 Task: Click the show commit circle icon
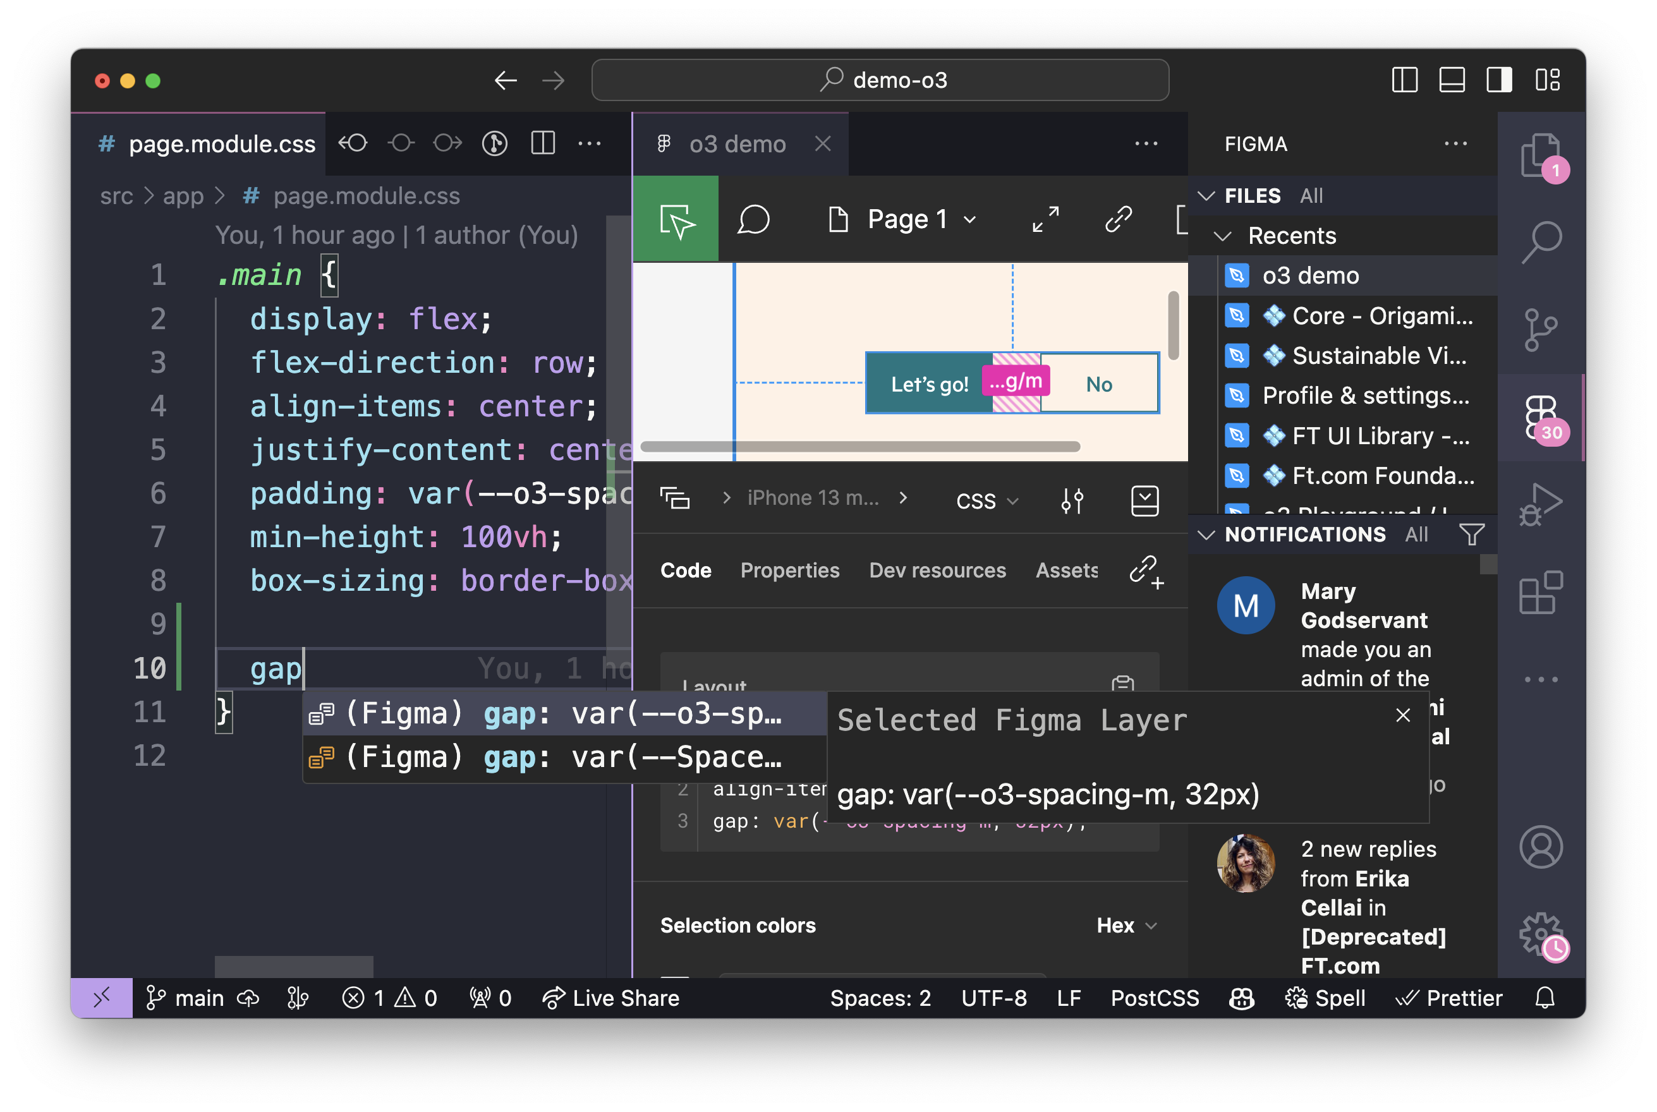point(401,144)
